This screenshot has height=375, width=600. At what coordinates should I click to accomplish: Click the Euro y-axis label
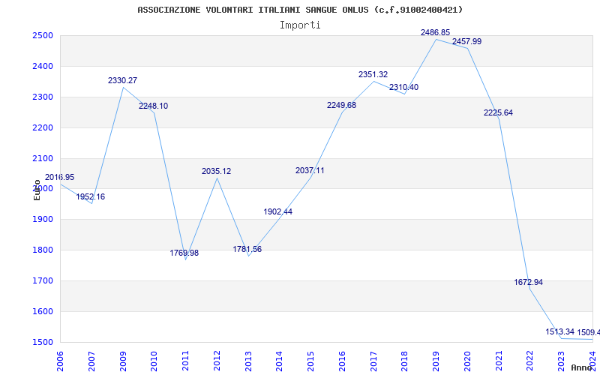[37, 190]
